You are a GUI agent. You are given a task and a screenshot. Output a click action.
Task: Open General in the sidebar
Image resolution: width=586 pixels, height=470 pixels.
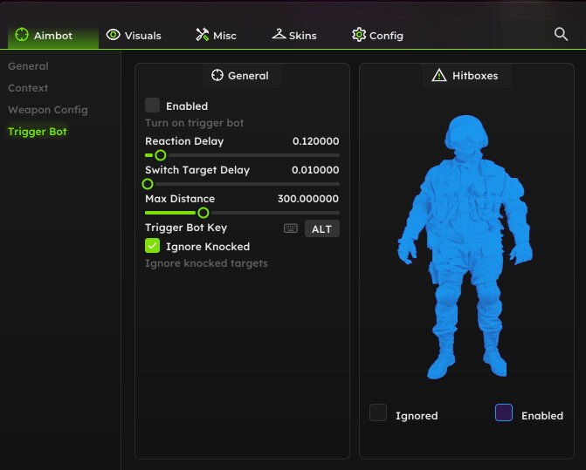29,66
